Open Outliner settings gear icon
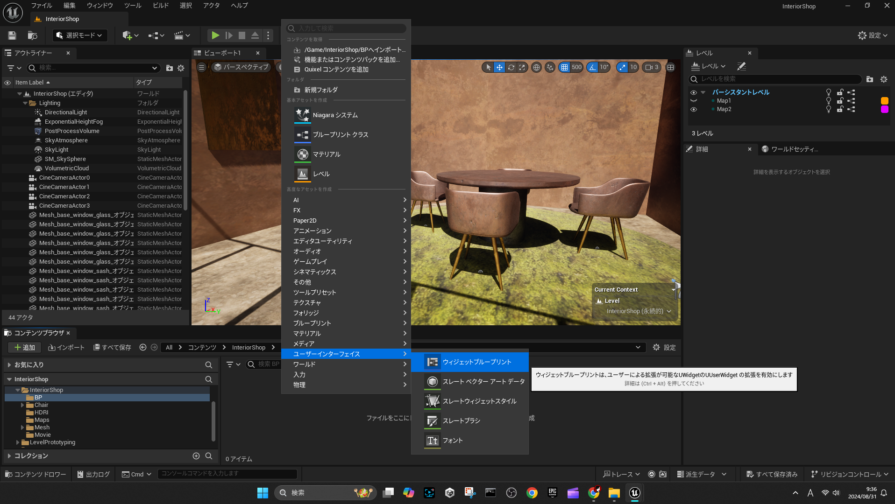Image resolution: width=895 pixels, height=504 pixels. pos(181,68)
